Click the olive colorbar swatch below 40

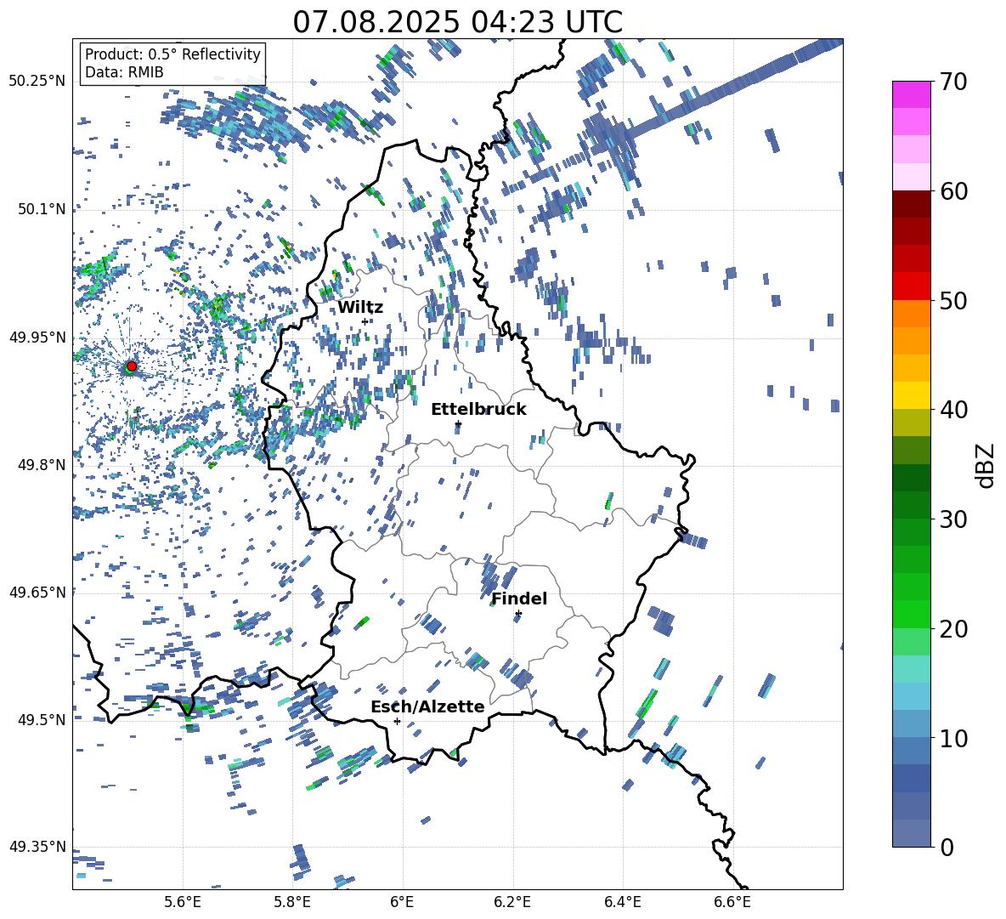(x=911, y=423)
